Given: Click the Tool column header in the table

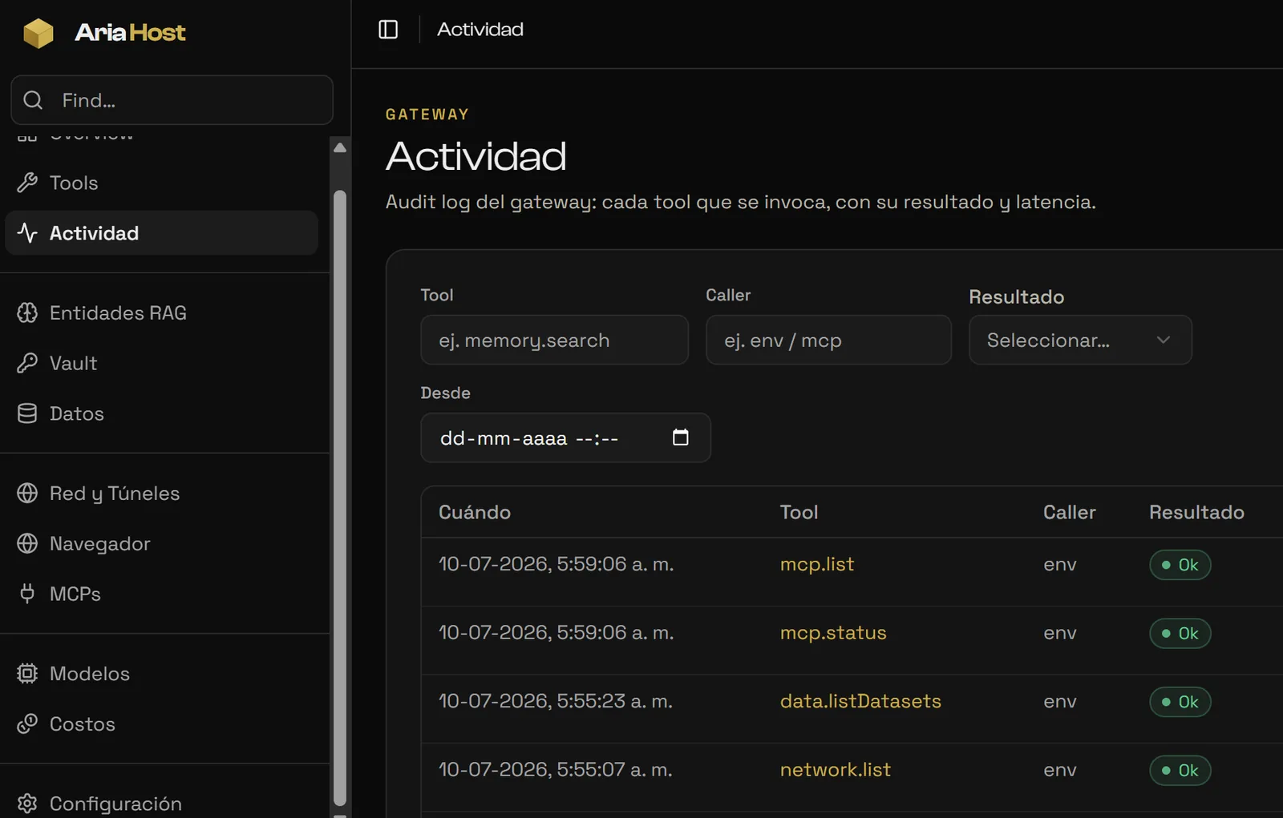Looking at the screenshot, I should (799, 512).
